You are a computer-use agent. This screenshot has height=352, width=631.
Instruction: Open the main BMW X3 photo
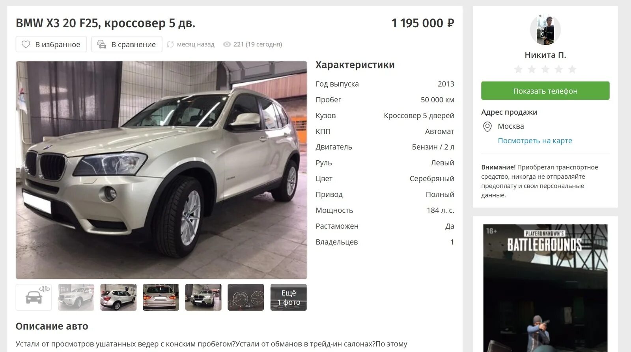pos(161,170)
